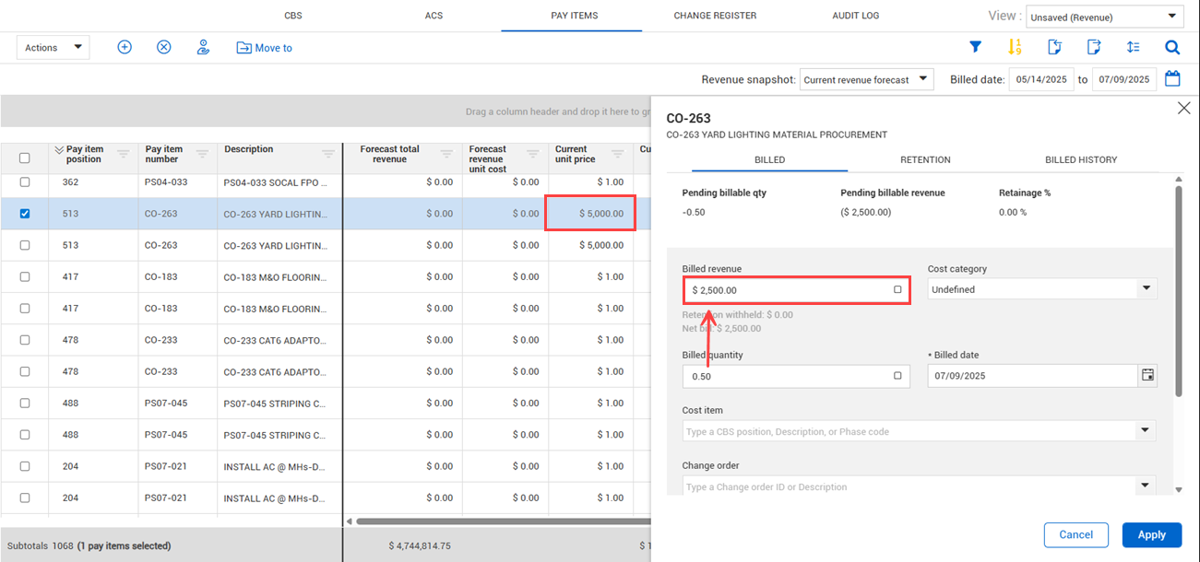Viewport: 1200px width, 562px height.
Task: Open the filter funnel icon
Action: (975, 47)
